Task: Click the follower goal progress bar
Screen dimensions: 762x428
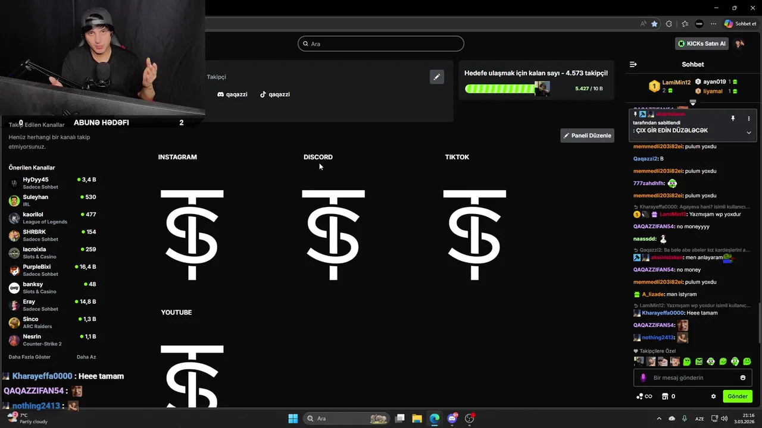Action: click(507, 89)
